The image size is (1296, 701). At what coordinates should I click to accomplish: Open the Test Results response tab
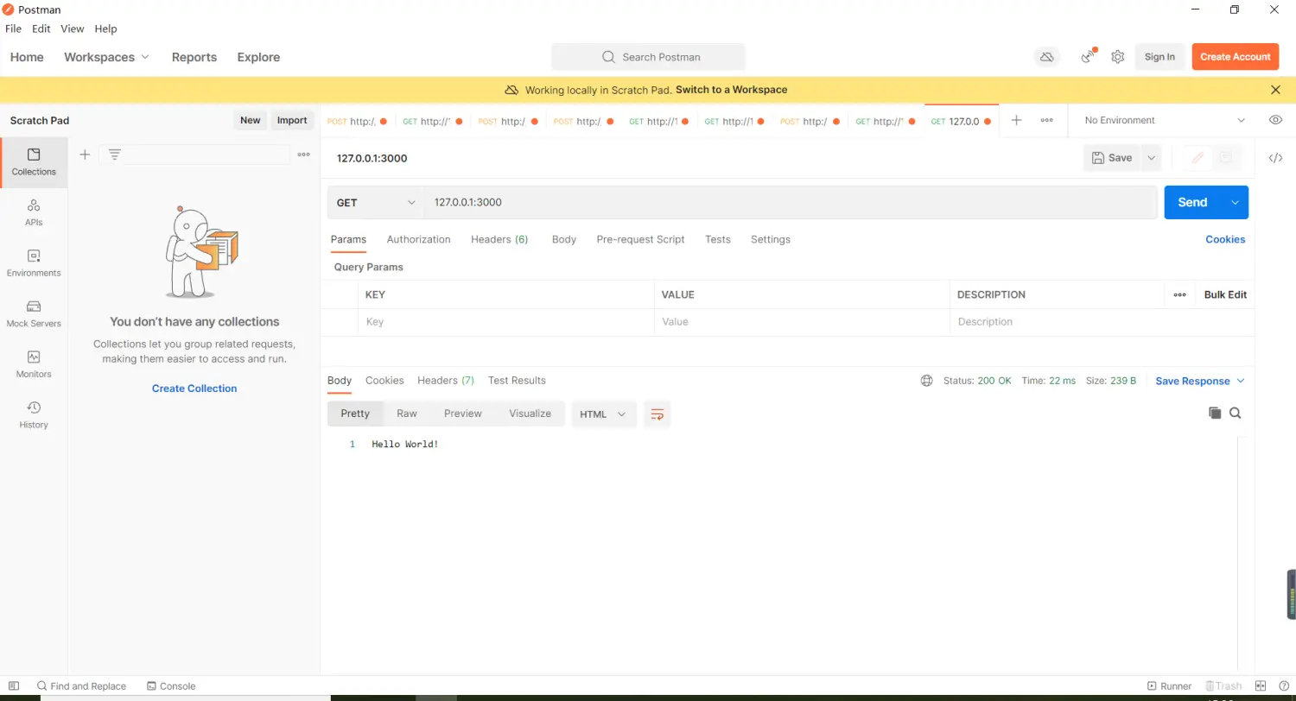point(517,381)
